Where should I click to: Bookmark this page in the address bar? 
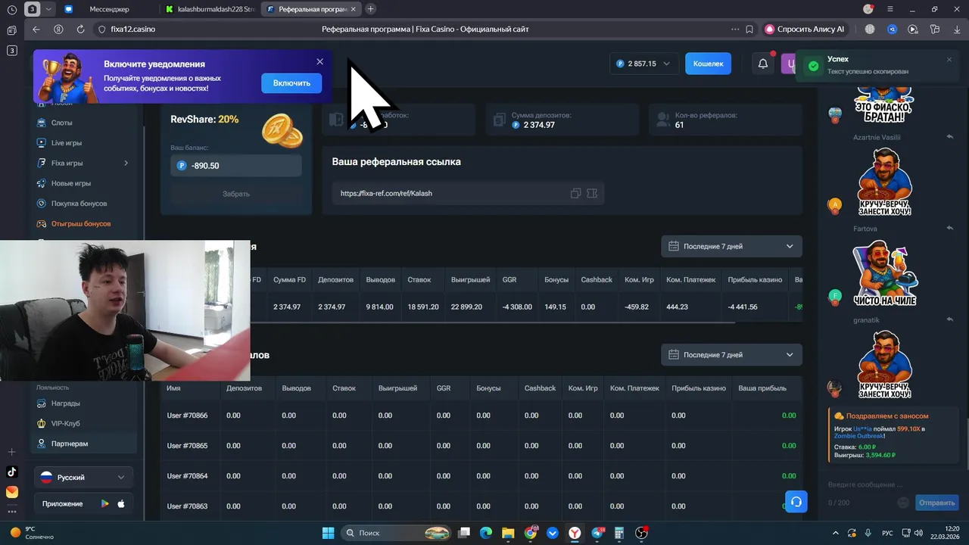coord(749,30)
